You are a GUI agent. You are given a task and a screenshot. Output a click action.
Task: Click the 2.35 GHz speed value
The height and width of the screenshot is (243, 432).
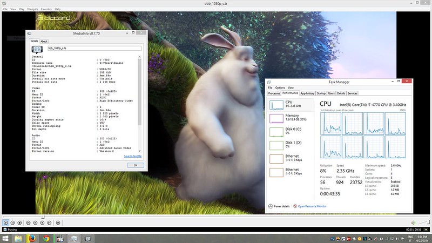pyautogui.click(x=345, y=171)
